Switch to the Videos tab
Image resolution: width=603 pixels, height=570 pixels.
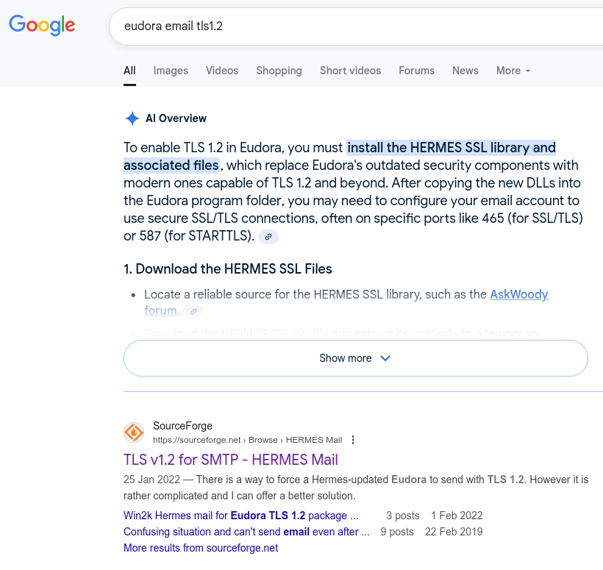(x=222, y=71)
